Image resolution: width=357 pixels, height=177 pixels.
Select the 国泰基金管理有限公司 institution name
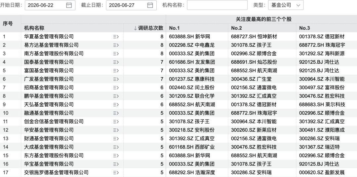point(49,62)
